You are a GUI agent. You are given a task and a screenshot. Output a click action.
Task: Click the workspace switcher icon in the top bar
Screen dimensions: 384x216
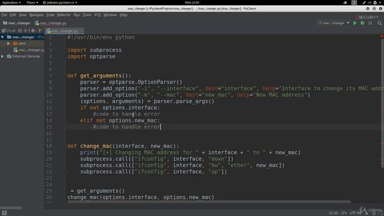click(354, 2)
